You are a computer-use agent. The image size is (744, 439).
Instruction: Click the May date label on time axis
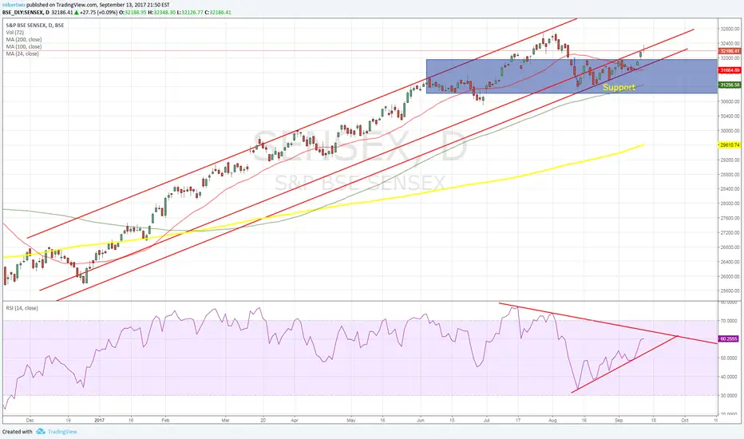click(351, 420)
